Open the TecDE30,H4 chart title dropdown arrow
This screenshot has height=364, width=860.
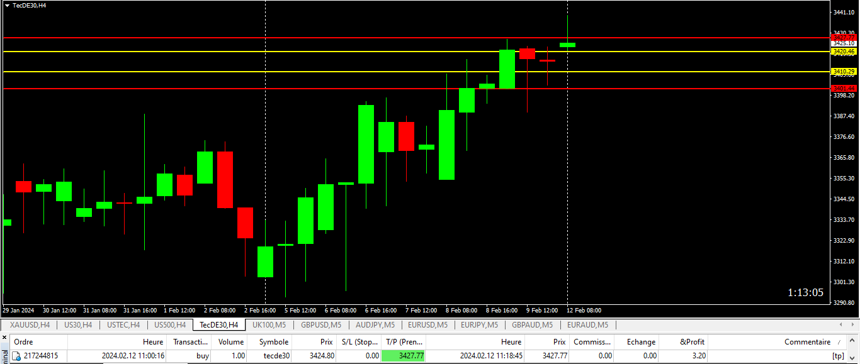tap(7, 5)
